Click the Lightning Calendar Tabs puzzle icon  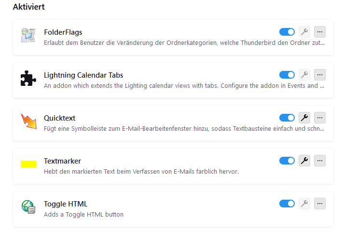tap(28, 79)
